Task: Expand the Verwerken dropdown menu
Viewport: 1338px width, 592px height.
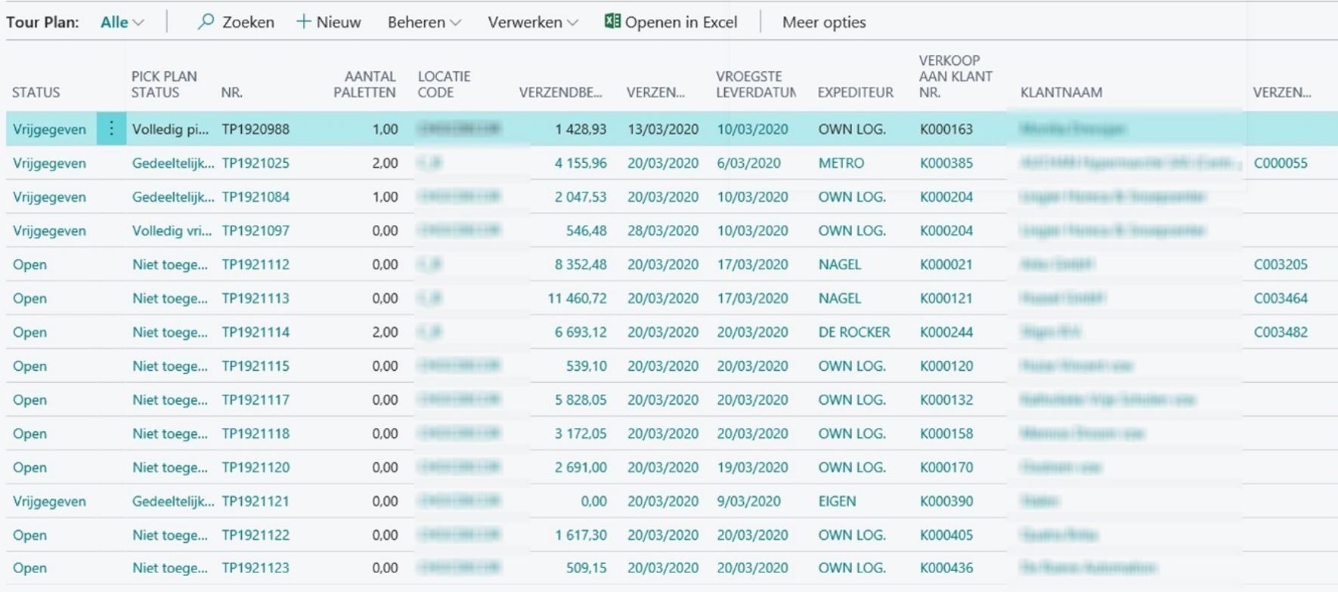Action: click(x=533, y=23)
